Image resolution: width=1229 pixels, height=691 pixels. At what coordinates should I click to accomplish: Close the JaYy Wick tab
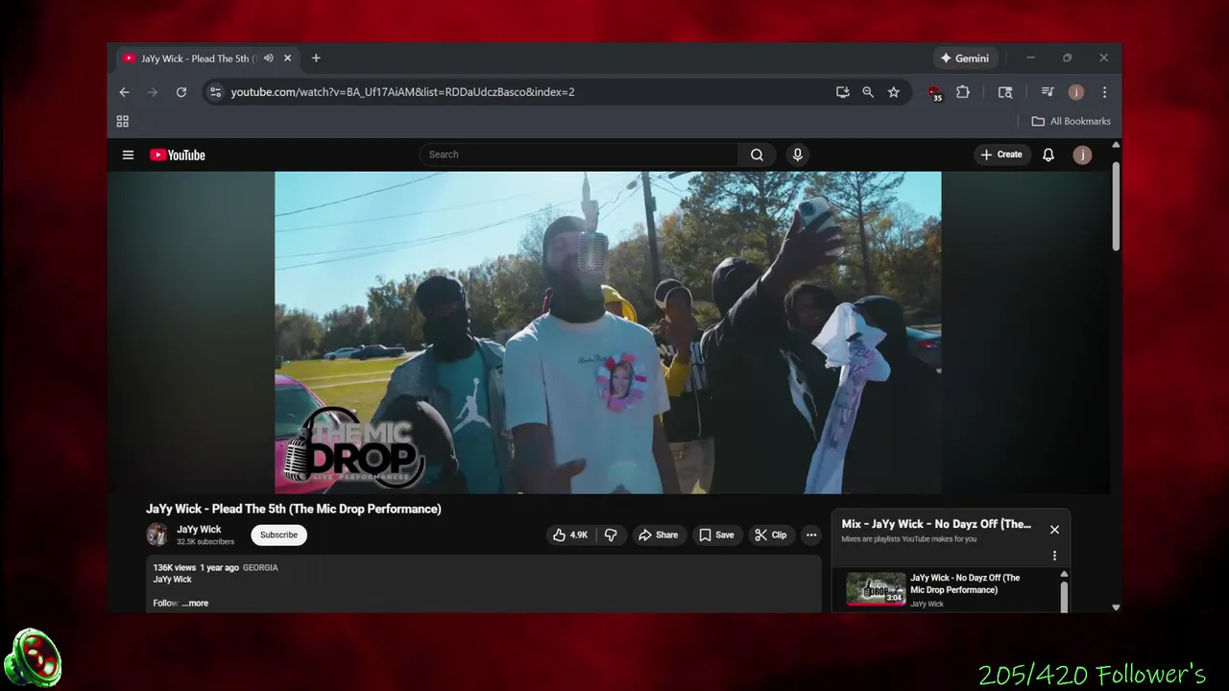(x=287, y=58)
